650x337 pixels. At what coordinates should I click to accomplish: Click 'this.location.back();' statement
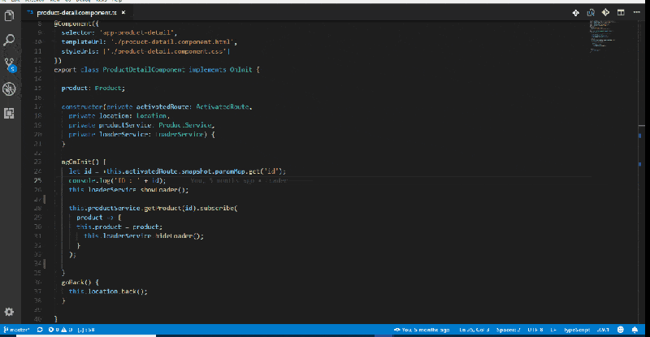pyautogui.click(x=108, y=292)
